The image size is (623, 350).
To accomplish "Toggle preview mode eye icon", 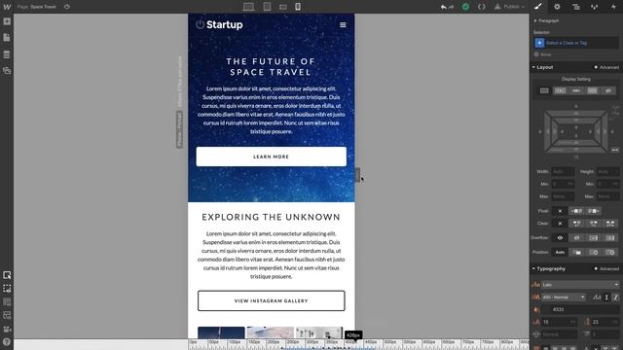I will pyautogui.click(x=67, y=7).
